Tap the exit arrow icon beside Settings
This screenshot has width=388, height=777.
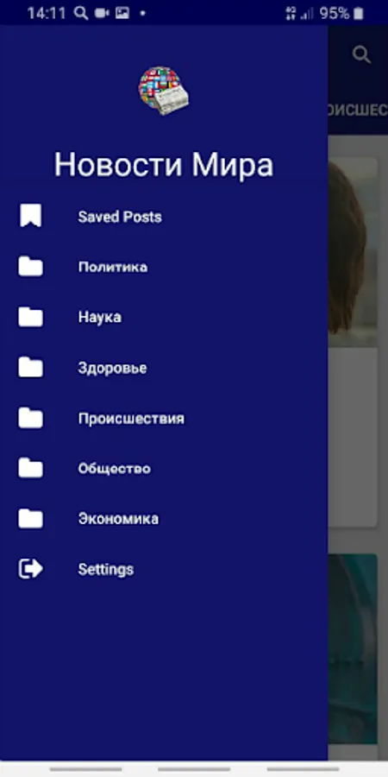tap(31, 569)
